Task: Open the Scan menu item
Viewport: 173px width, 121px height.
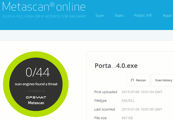Action: (x=99, y=15)
